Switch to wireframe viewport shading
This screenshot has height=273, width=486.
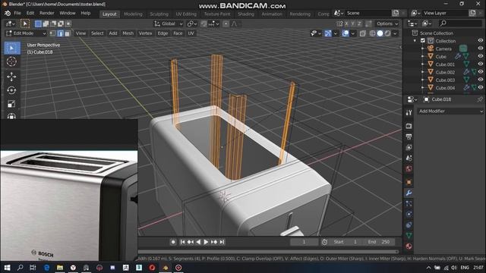pos(373,33)
